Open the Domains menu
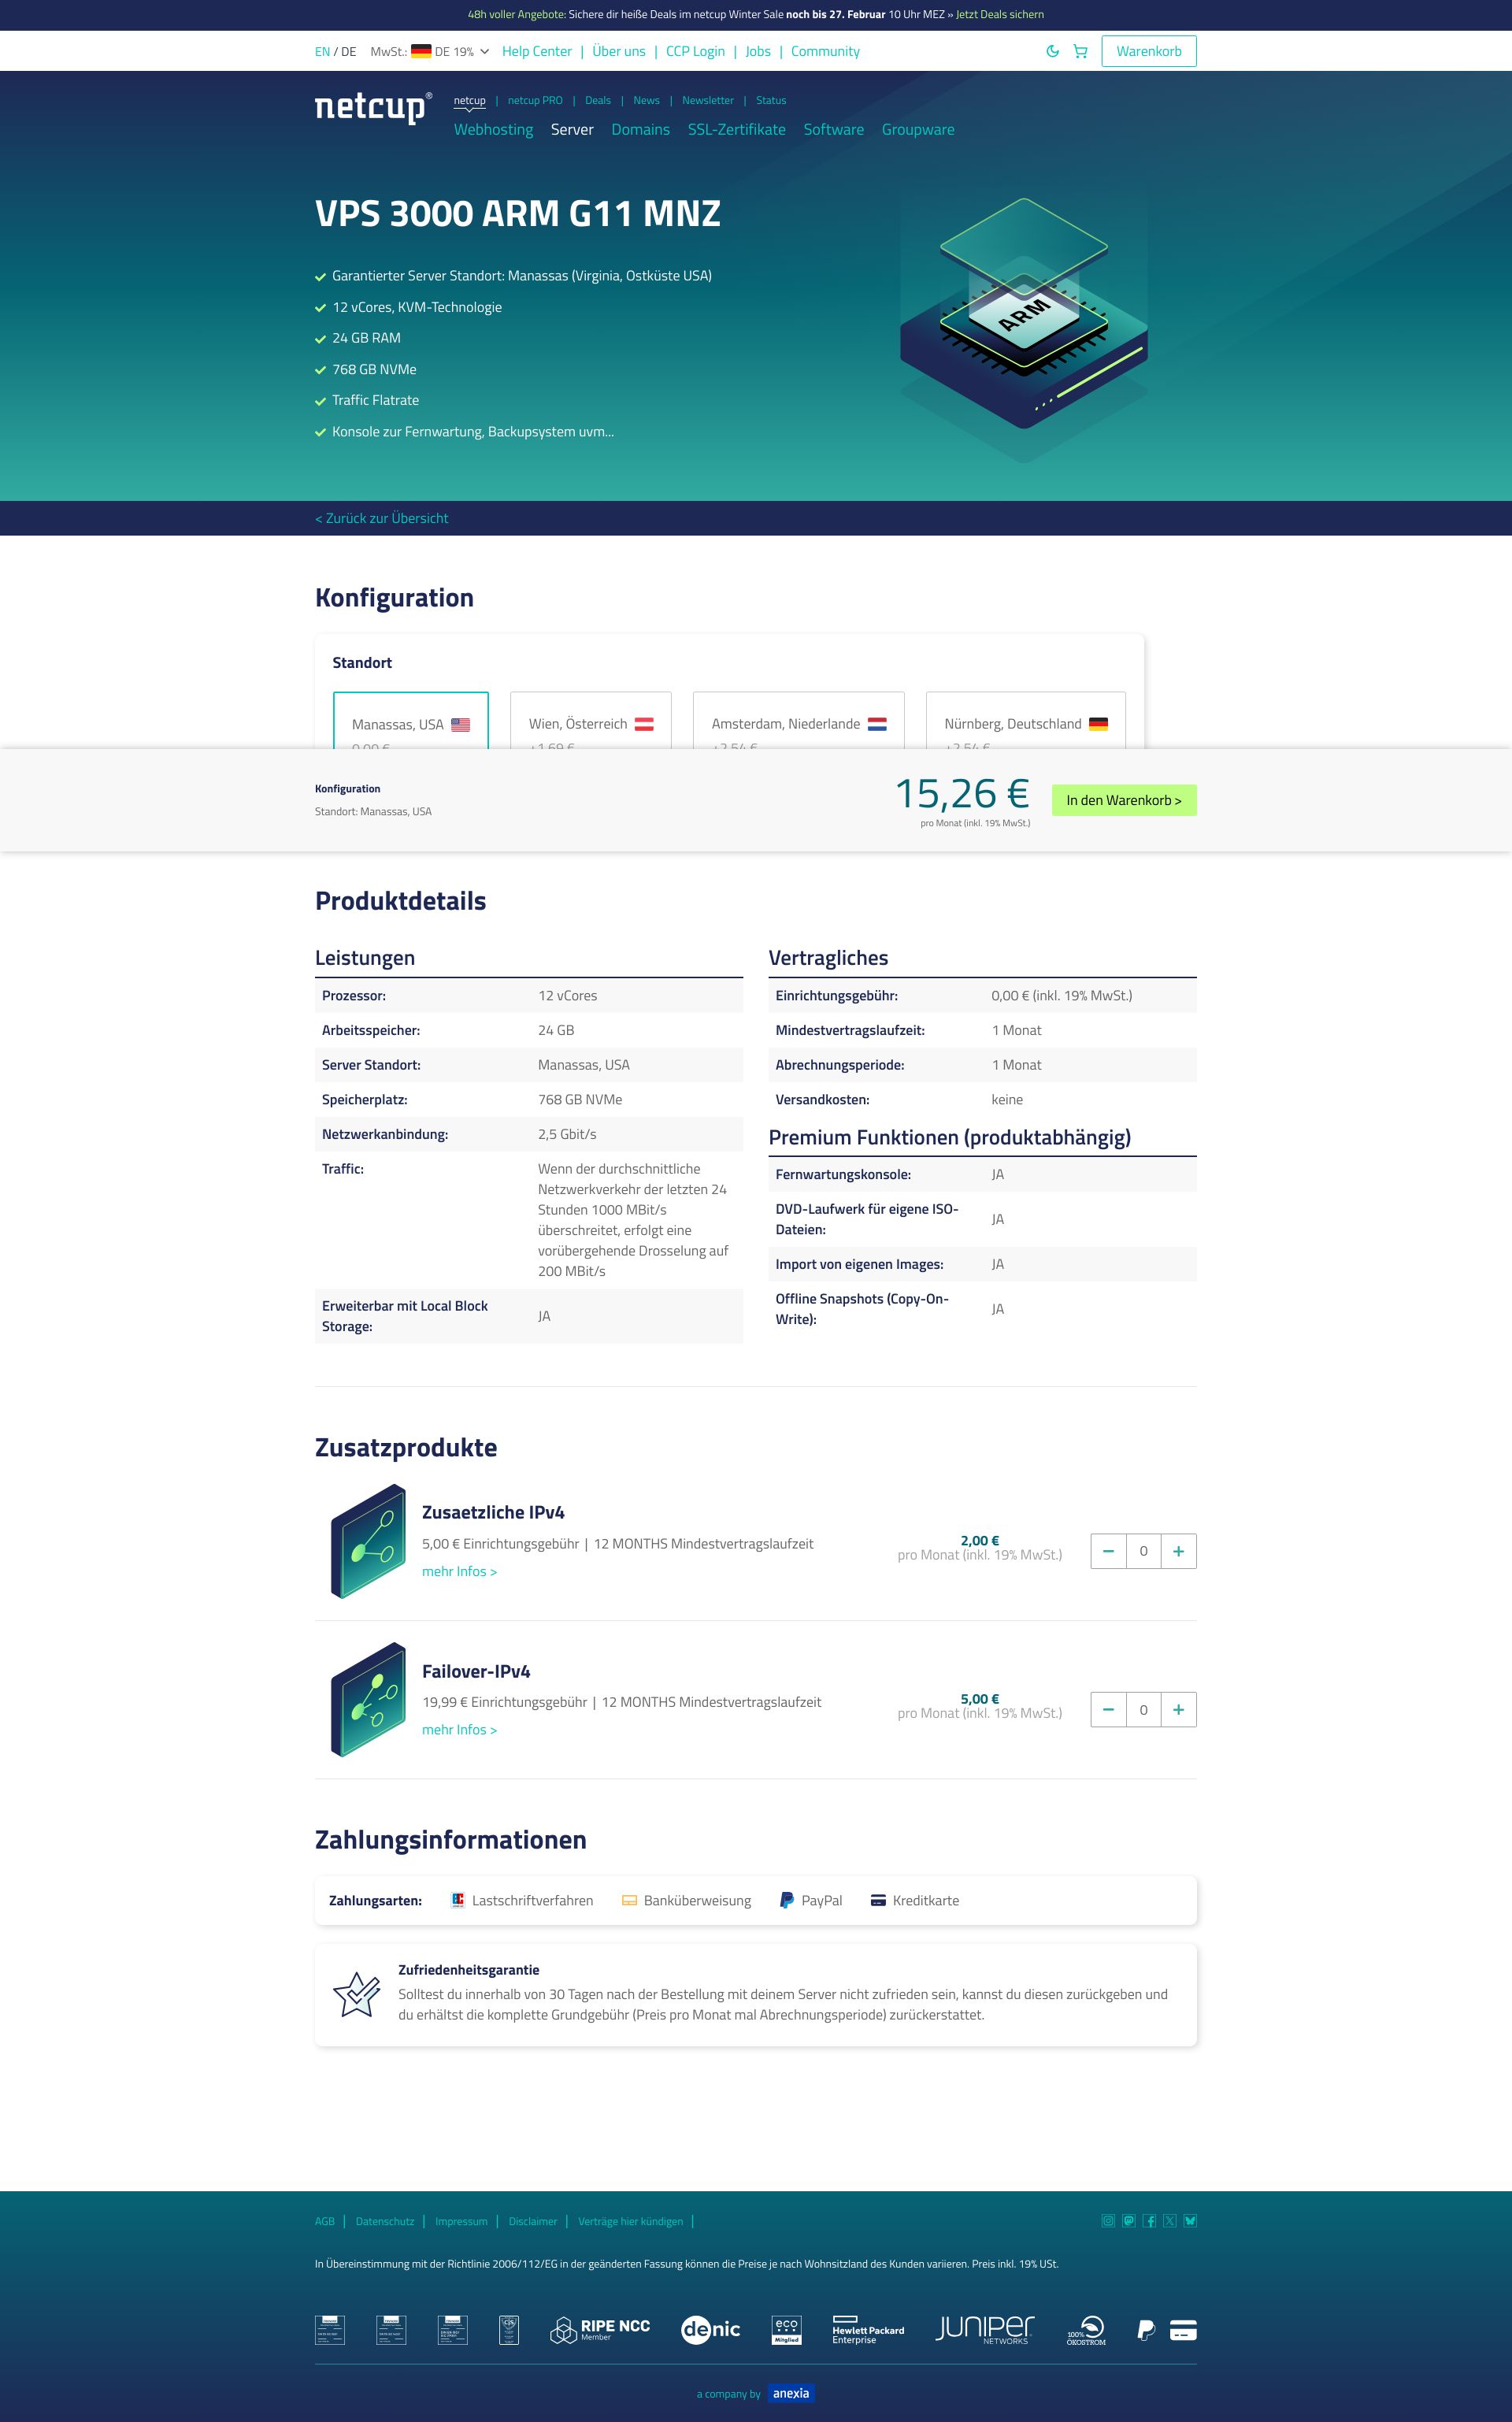The height and width of the screenshot is (2422, 1512). coord(641,129)
